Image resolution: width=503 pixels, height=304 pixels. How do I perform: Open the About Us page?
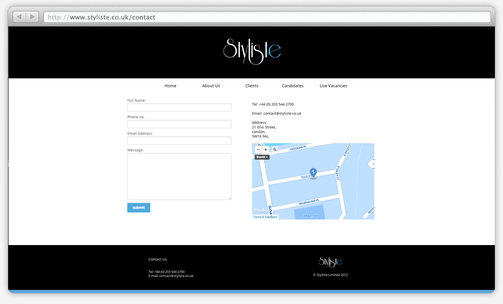click(211, 85)
